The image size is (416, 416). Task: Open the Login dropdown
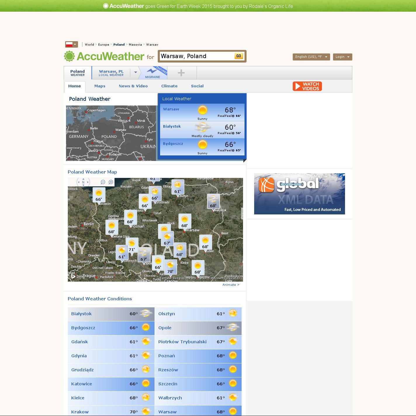point(342,57)
